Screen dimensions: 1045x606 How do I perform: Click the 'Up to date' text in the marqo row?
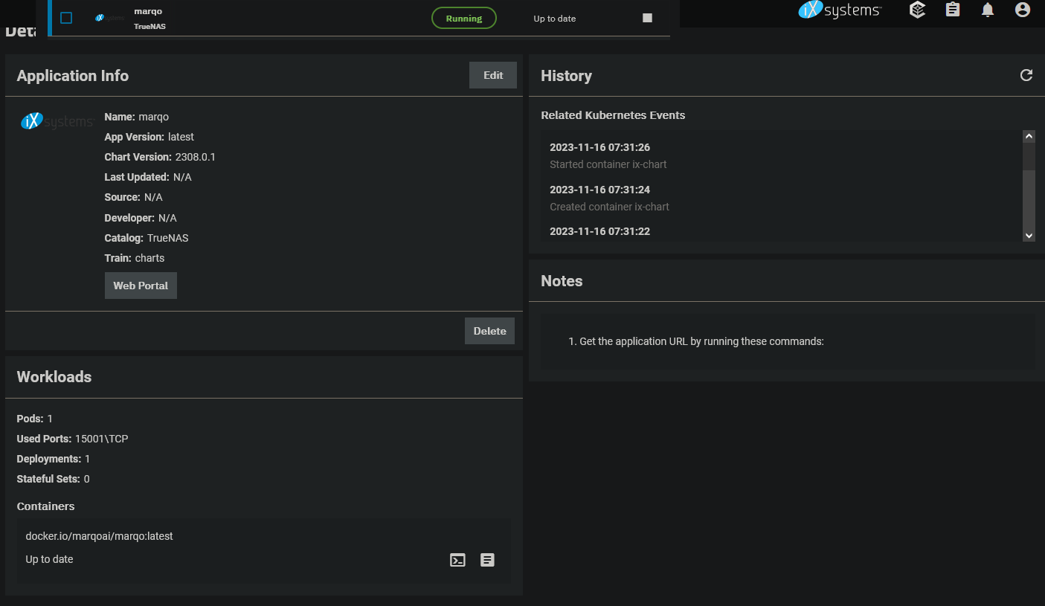tap(554, 19)
